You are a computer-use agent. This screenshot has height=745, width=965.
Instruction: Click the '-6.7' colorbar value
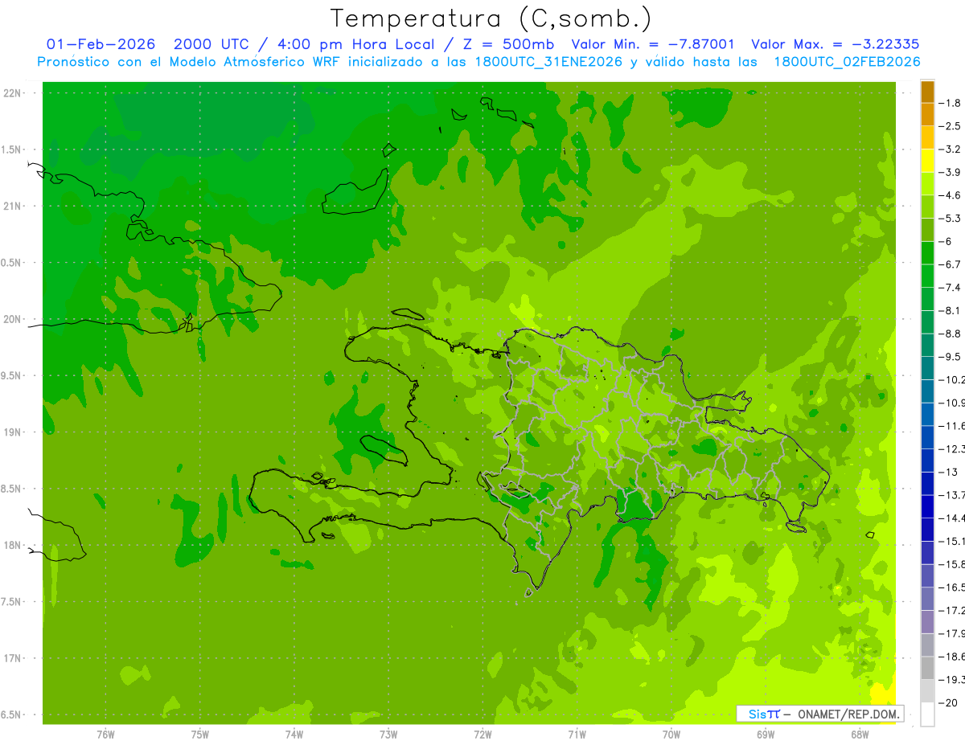coord(950,264)
